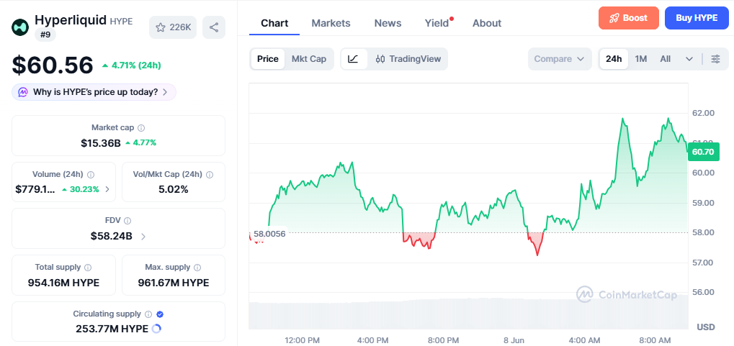
Task: Click the 8 Jun date label on axis
Action: click(514, 340)
